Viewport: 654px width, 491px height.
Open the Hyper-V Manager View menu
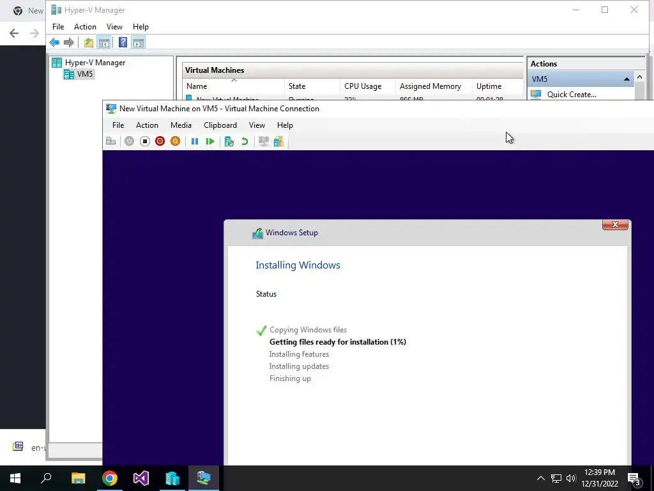[114, 27]
